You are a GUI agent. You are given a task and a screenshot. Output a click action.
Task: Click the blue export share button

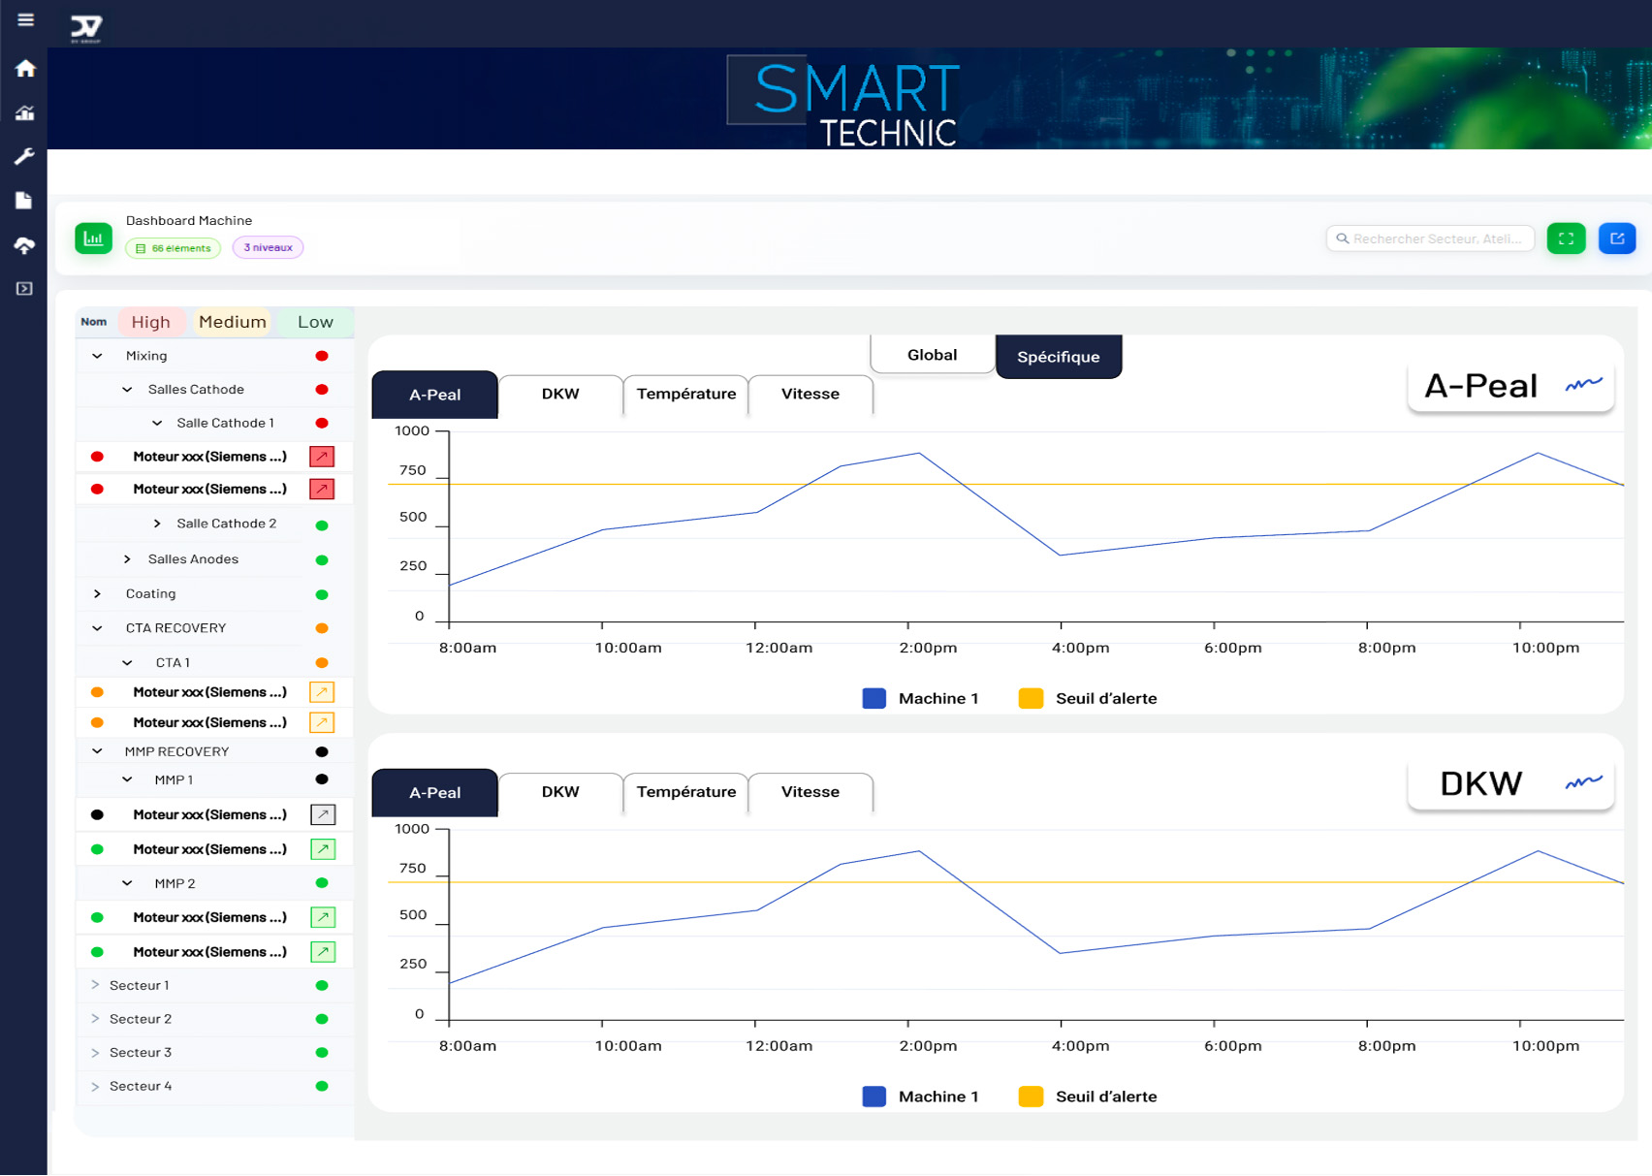tap(1616, 238)
